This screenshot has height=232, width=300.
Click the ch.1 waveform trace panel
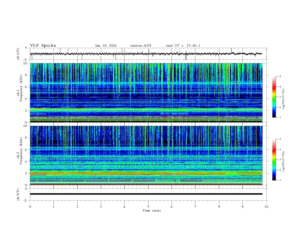tap(148, 54)
